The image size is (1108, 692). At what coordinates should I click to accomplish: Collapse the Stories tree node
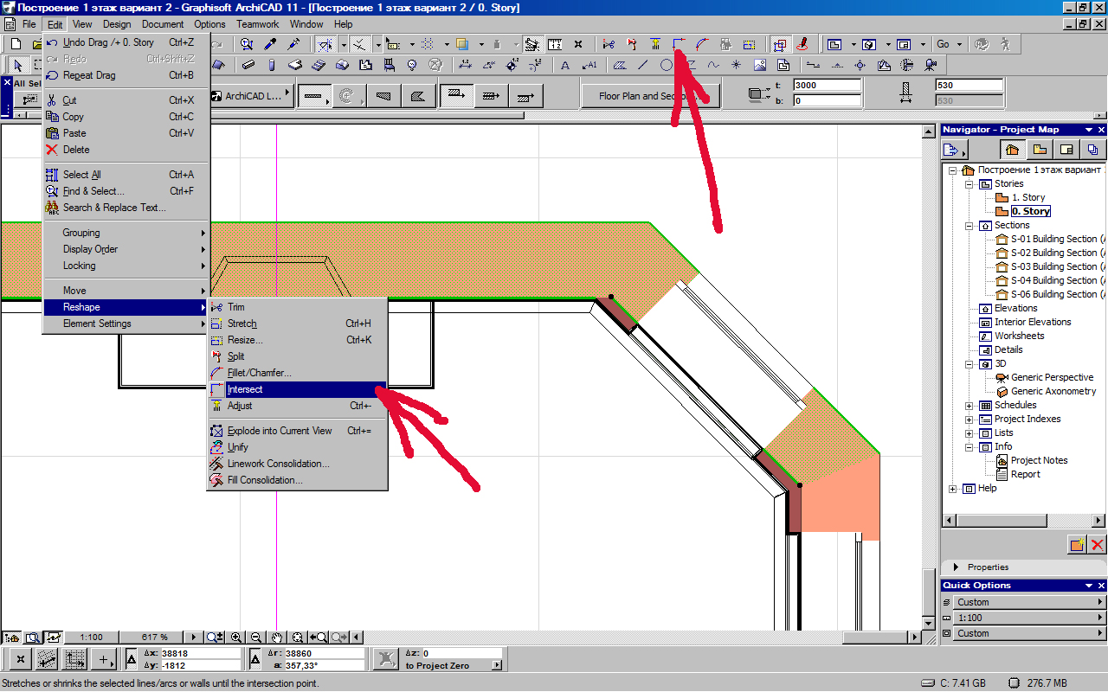969,184
